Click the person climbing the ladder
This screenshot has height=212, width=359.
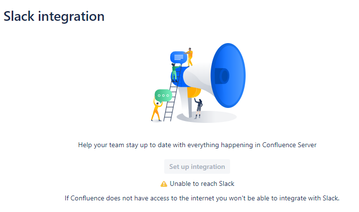[175, 73]
